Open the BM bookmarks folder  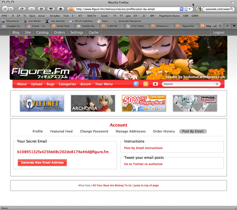click(x=153, y=16)
